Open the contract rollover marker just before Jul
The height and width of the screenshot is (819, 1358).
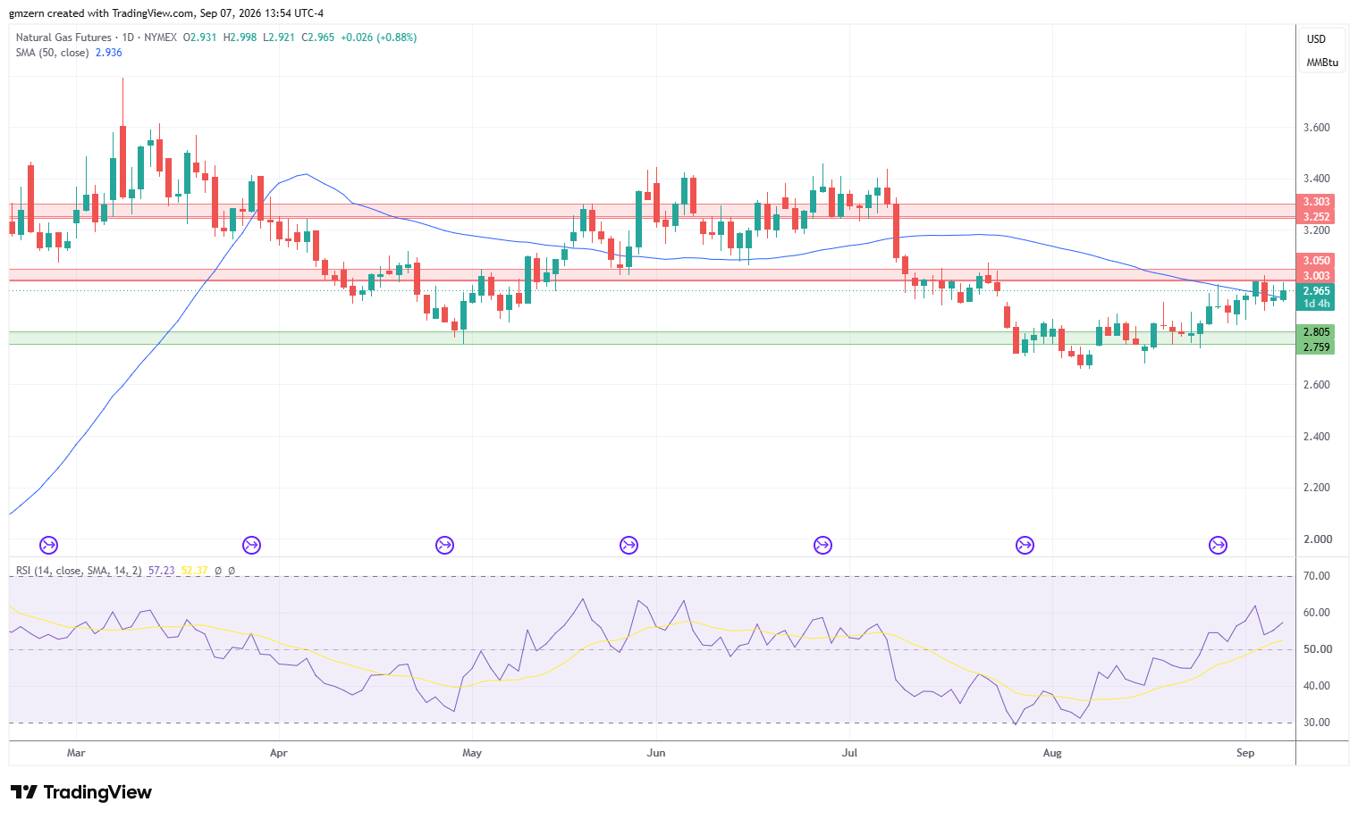pos(822,545)
